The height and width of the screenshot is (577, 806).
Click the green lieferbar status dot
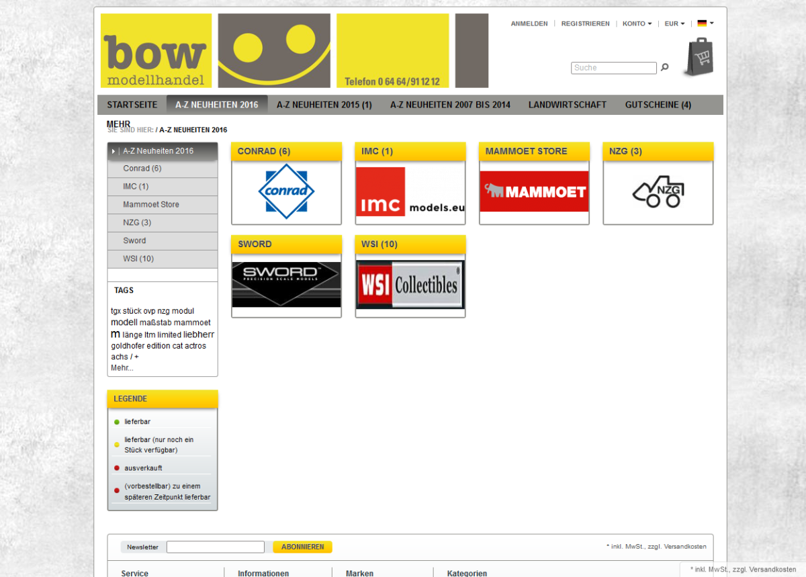tap(117, 422)
